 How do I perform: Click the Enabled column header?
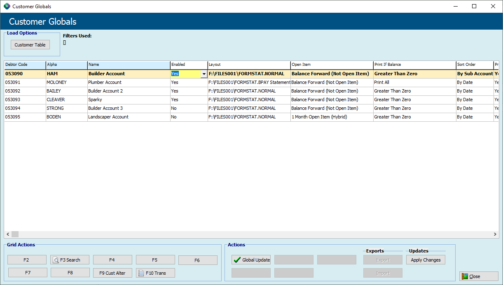click(x=189, y=65)
